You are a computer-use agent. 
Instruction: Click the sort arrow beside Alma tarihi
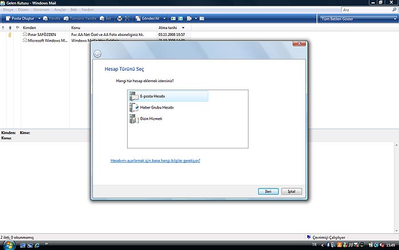click(183, 27)
